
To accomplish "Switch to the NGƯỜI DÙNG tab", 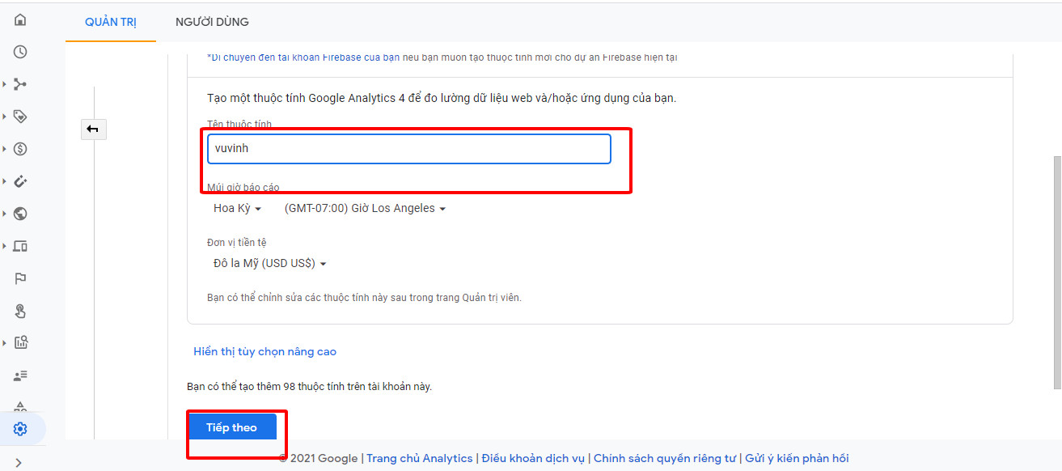I will [x=212, y=22].
